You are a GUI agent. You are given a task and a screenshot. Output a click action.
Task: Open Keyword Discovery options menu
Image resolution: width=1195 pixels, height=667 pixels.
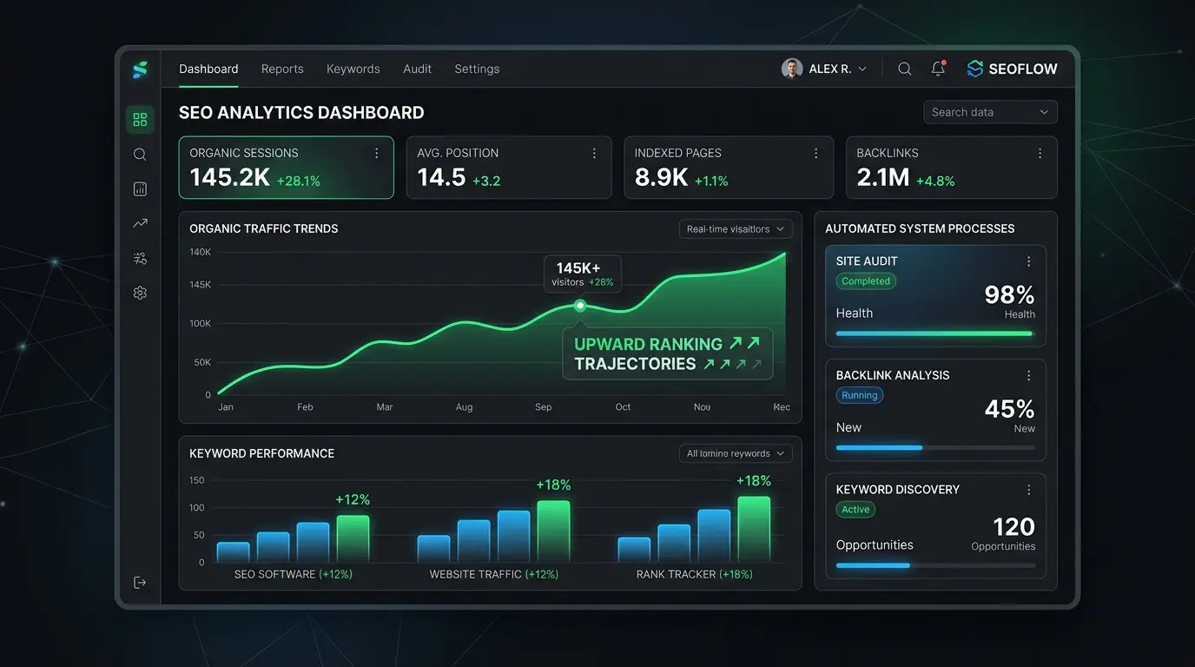(1029, 490)
